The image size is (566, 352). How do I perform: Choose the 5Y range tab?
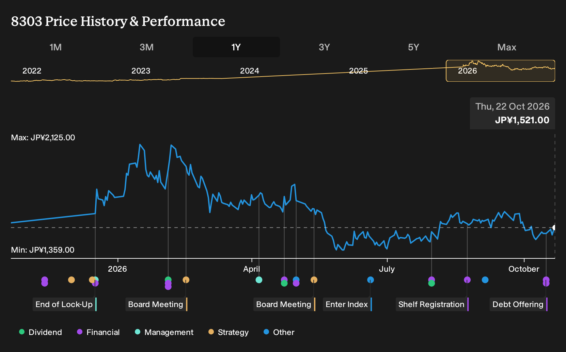pyautogui.click(x=413, y=47)
